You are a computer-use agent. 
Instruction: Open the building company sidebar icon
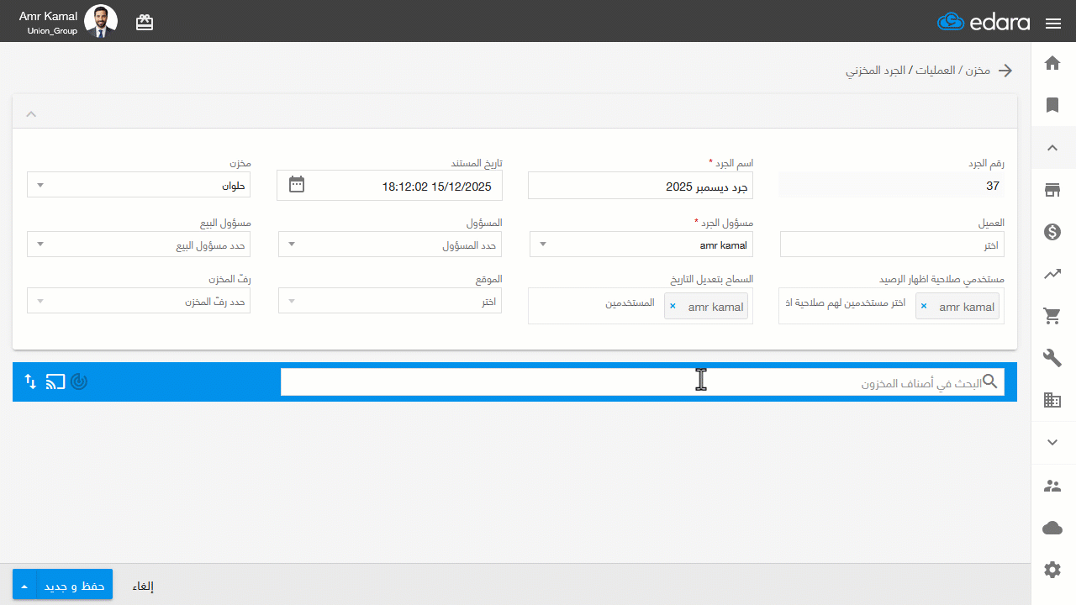(1052, 401)
